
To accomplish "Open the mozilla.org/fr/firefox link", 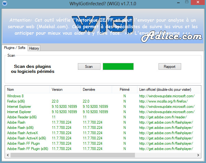I will pyautogui.click(x=163, y=101).
